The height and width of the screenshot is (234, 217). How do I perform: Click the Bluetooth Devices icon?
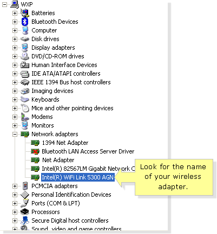point(25,22)
